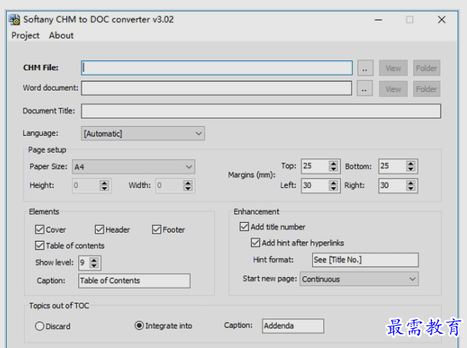Minimize the converter window

pos(378,20)
